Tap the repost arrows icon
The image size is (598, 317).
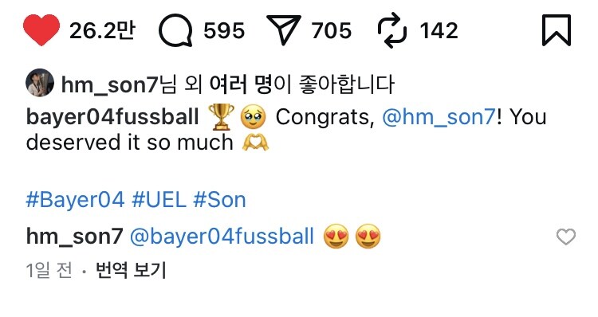[x=392, y=30]
